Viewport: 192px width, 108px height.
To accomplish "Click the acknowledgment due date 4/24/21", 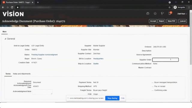I will point(36,86).
